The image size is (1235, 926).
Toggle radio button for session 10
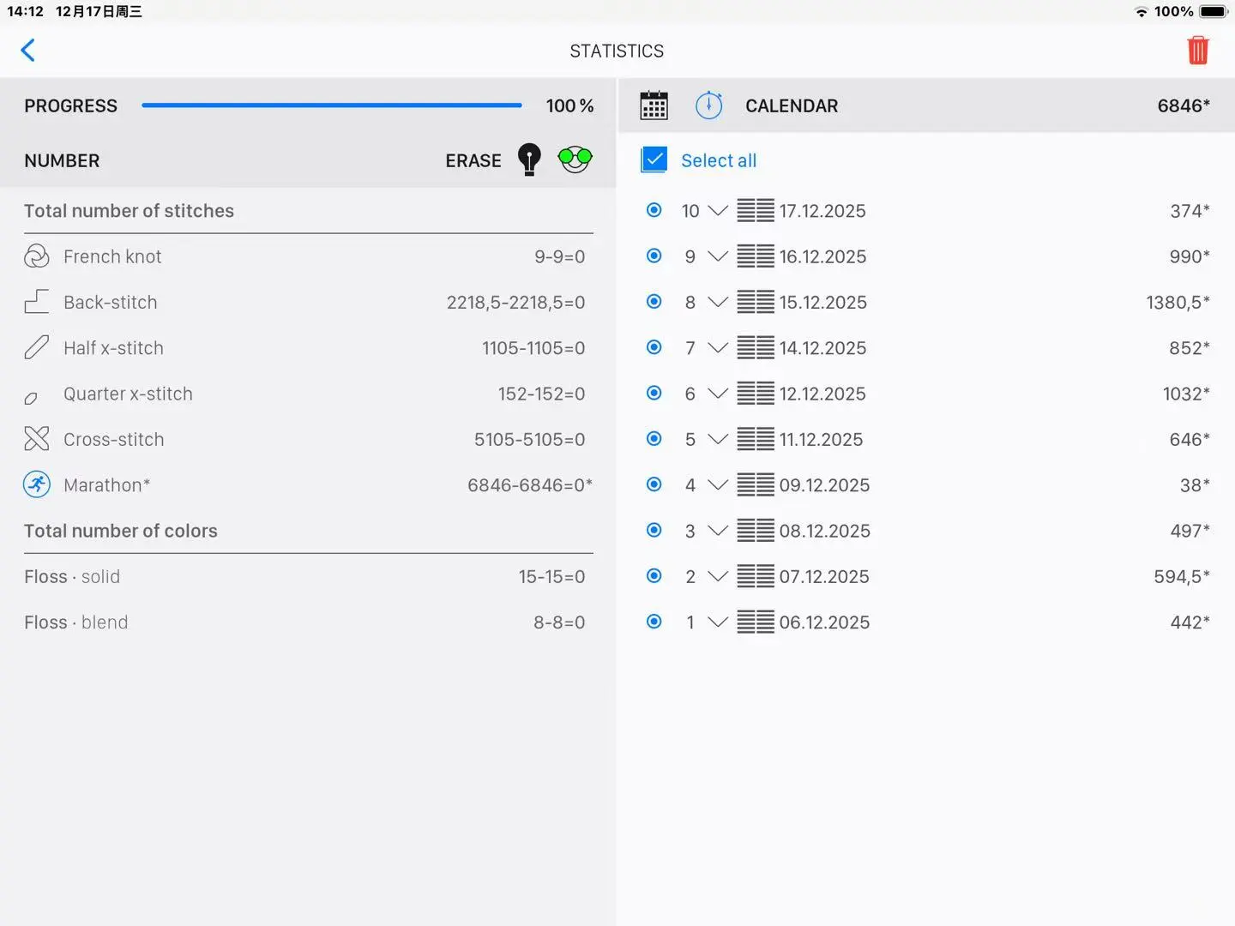coord(654,210)
